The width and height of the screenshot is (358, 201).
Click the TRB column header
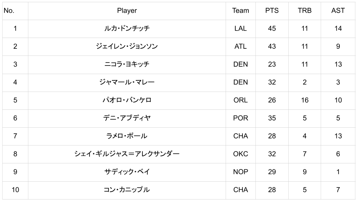tap(305, 11)
